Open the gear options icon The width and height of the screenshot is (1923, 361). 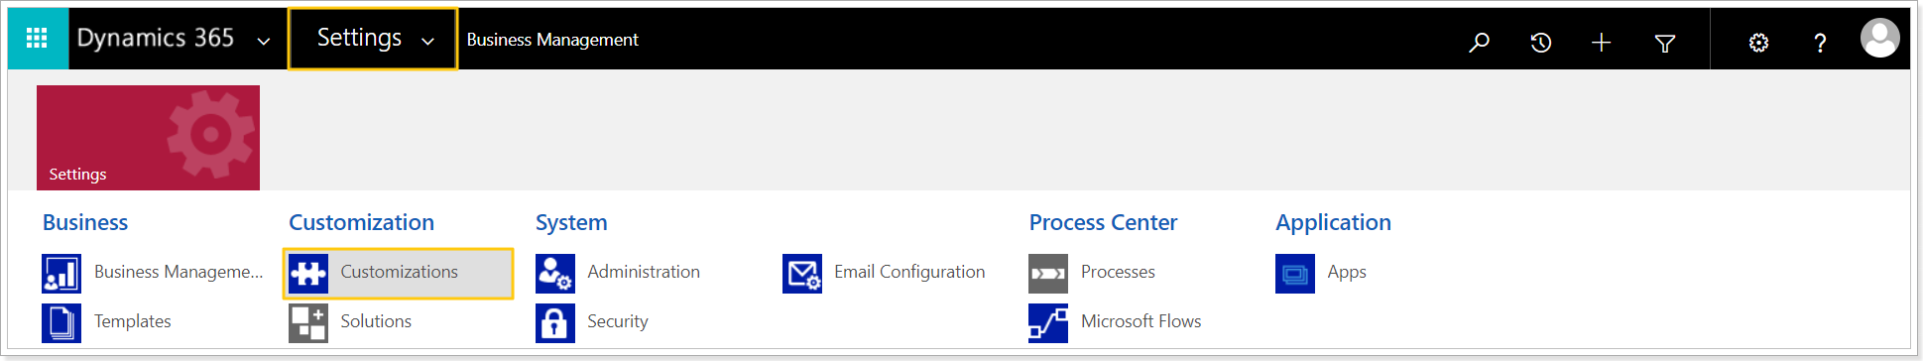coord(1758,43)
